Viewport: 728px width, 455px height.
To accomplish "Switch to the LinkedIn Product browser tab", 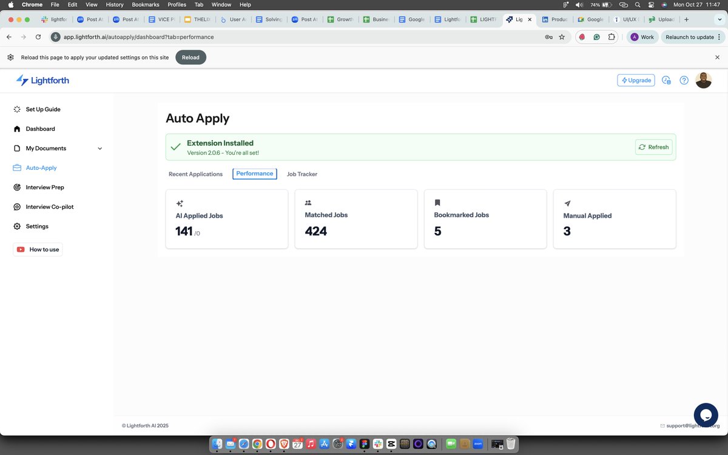I will click(x=554, y=19).
